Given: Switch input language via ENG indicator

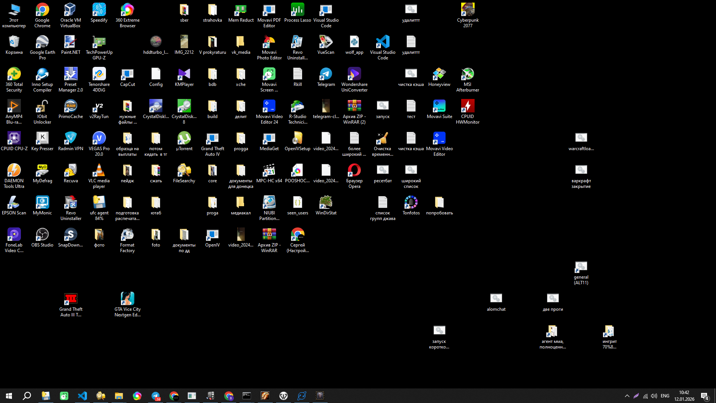Looking at the screenshot, I should pos(665,396).
